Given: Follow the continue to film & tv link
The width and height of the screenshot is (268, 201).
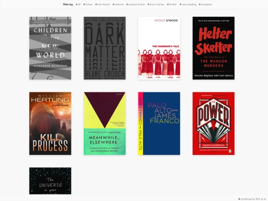Looking at the screenshot, I should click(x=252, y=199).
